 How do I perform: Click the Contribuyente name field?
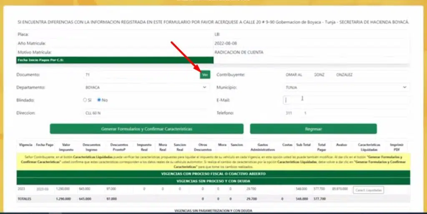347,75
